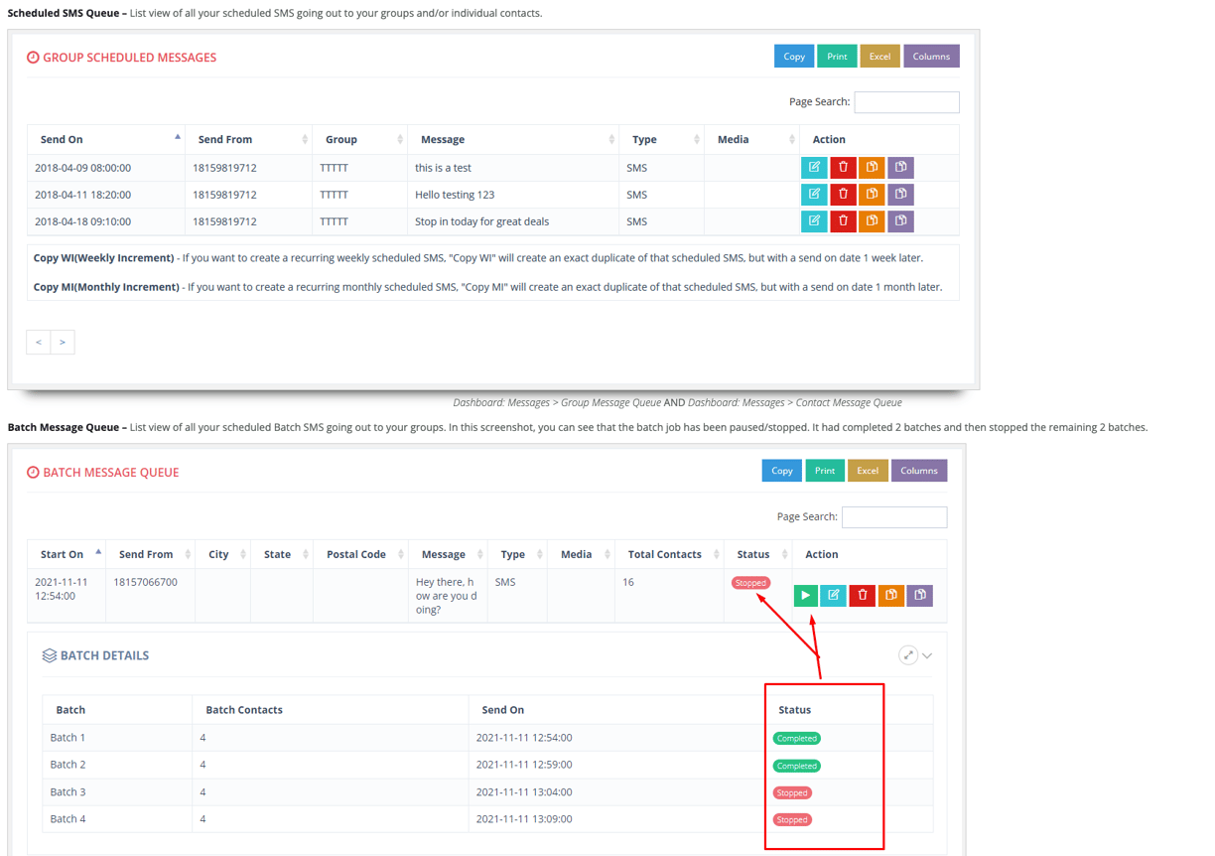The width and height of the screenshot is (1215, 856).
Task: Sort batch queue by State column
Action: pos(282,554)
